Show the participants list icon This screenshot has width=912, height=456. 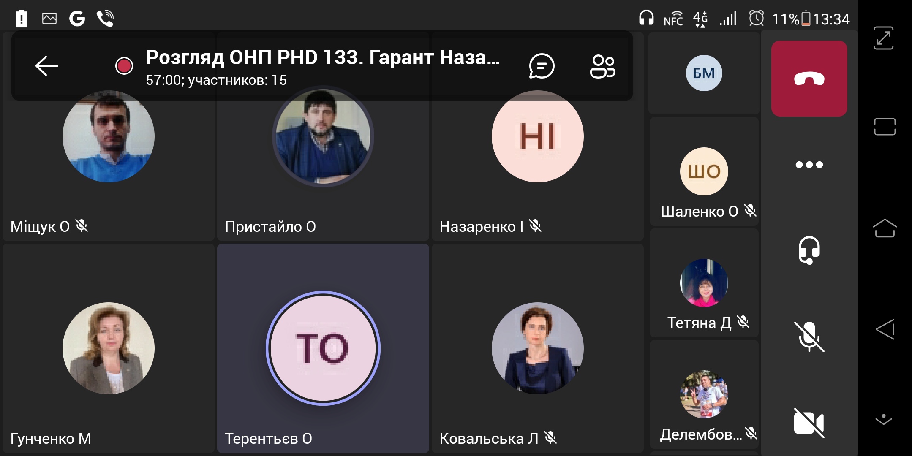602,66
